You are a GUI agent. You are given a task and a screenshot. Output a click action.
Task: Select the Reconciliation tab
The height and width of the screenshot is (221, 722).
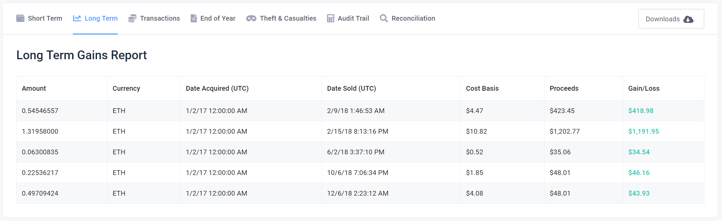coord(413,18)
